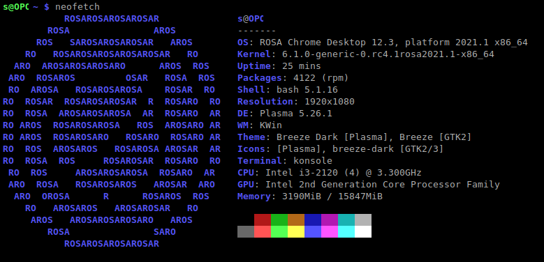Image resolution: width=544 pixels, height=262 pixels.
Task: Click the OS line ROSA Chrome Desktop
Action: (x=382, y=43)
